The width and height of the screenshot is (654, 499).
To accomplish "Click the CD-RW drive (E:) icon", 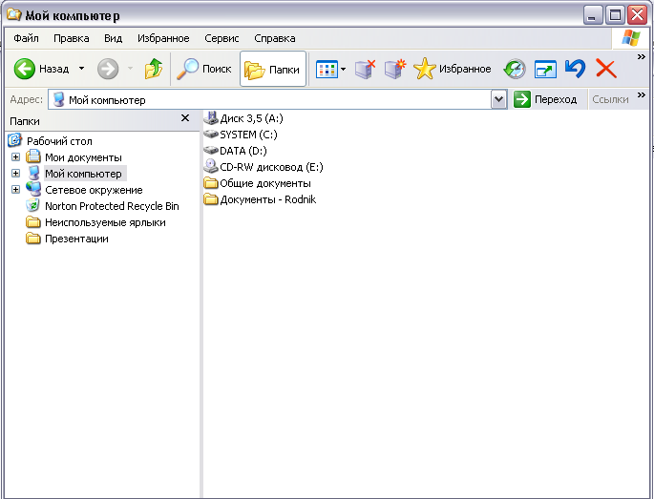I will point(211,166).
